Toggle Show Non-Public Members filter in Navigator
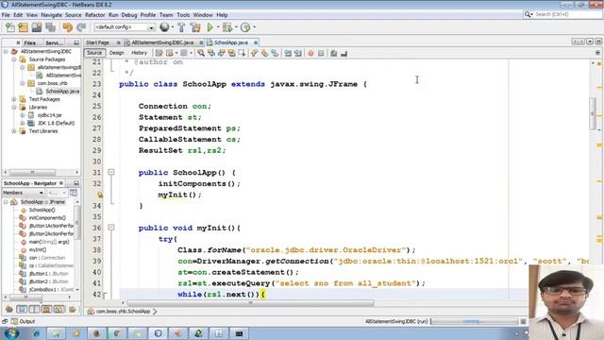604x340 pixels. [46, 309]
